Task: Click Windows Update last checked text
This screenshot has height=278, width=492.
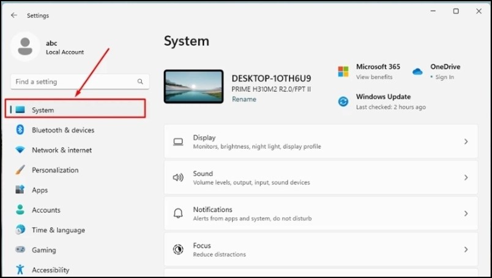Action: [x=390, y=107]
